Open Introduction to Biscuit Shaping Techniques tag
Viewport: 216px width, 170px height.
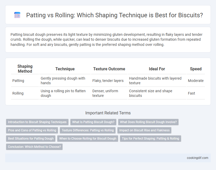pyautogui.click(x=37, y=122)
